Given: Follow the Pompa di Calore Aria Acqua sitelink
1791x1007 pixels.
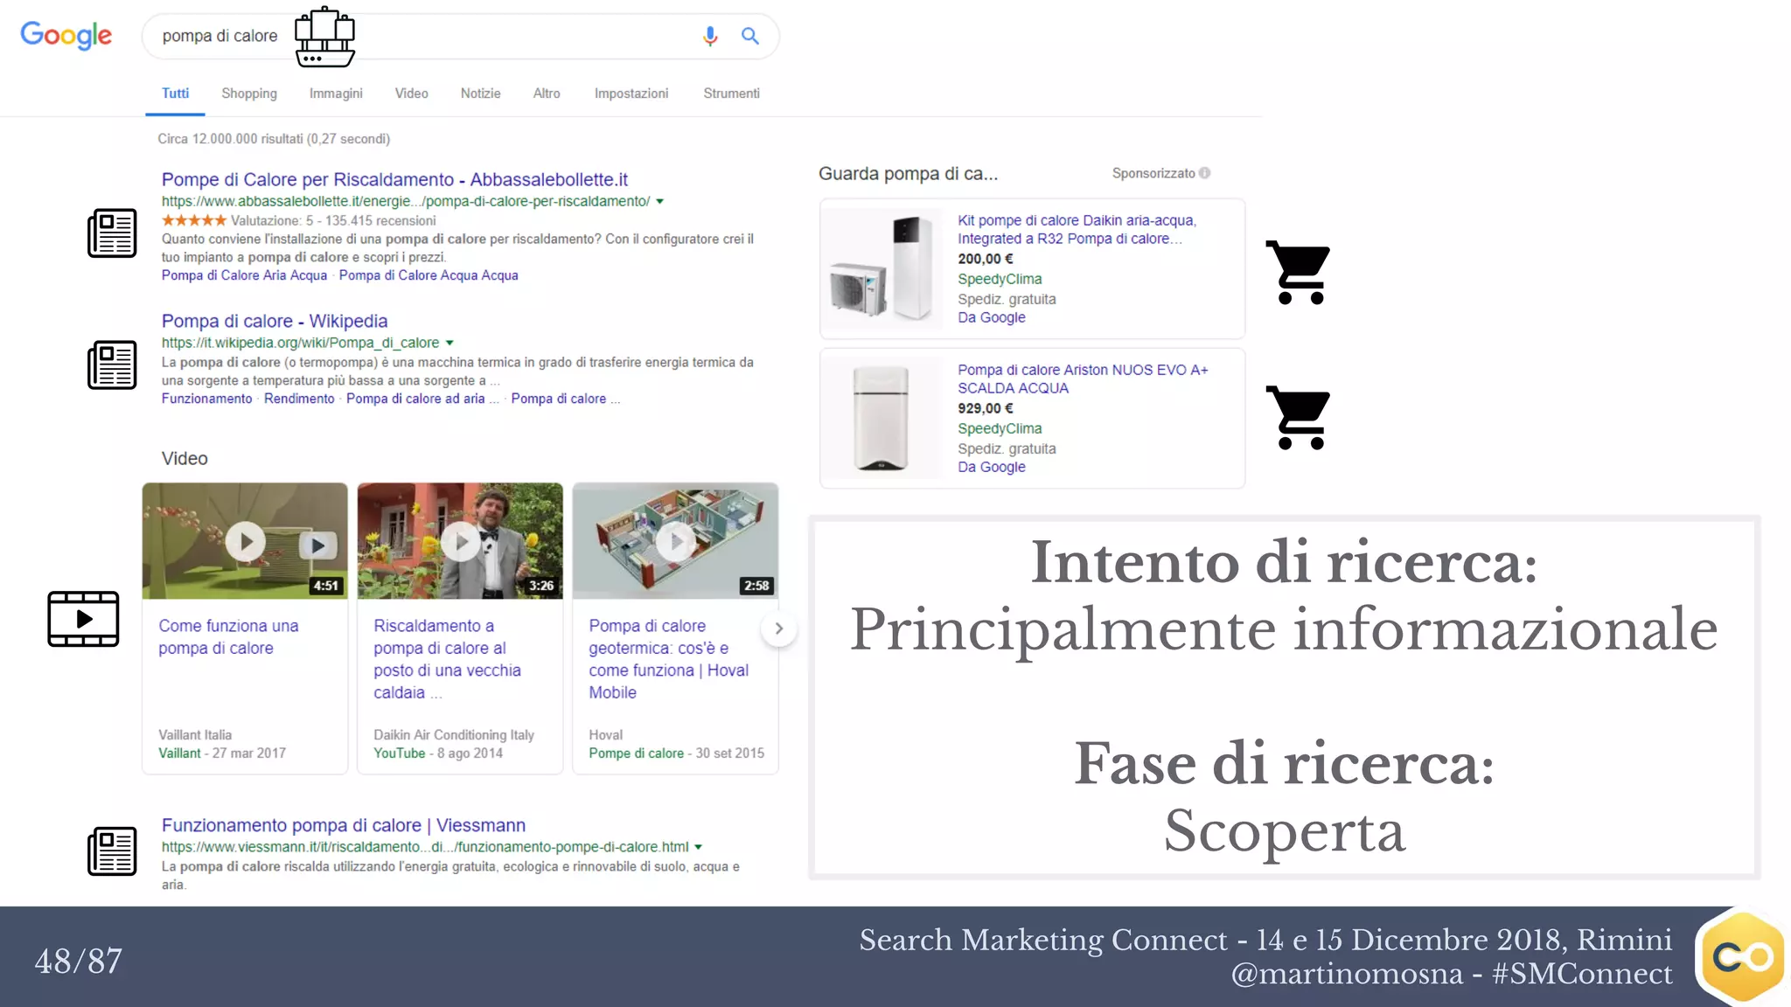Looking at the screenshot, I should [x=244, y=275].
